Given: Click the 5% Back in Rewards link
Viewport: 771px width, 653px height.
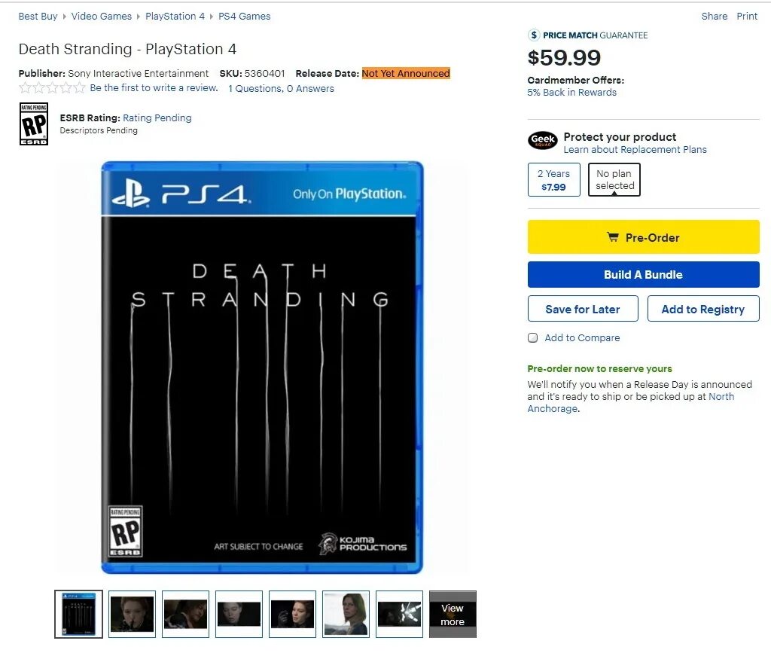Looking at the screenshot, I should (571, 93).
